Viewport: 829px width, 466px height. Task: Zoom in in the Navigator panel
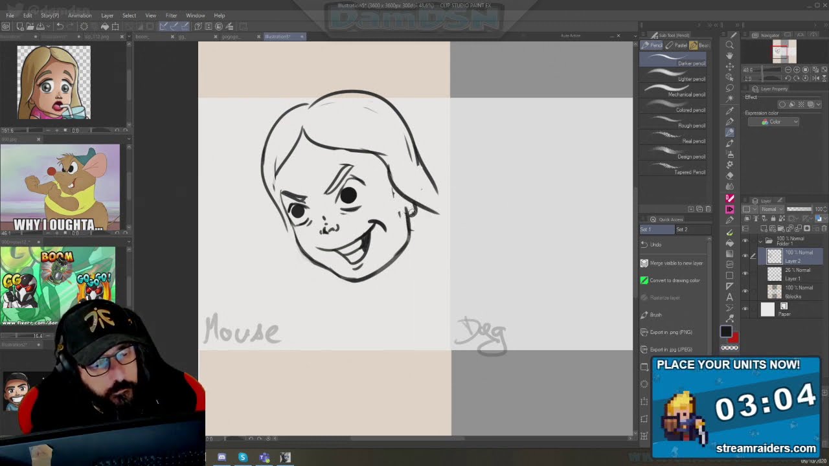[797, 69]
